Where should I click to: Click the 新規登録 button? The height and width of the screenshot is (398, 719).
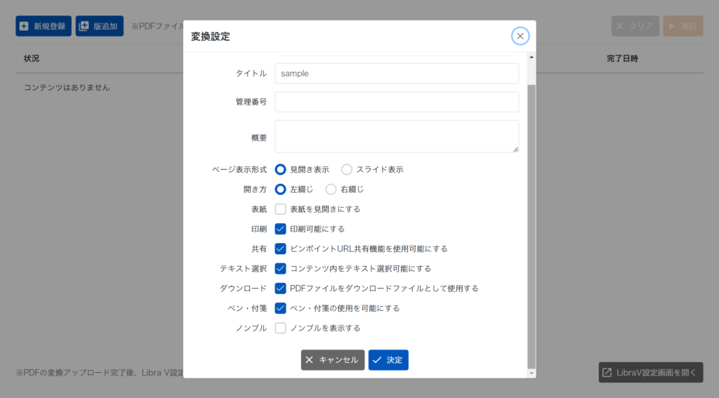point(44,26)
